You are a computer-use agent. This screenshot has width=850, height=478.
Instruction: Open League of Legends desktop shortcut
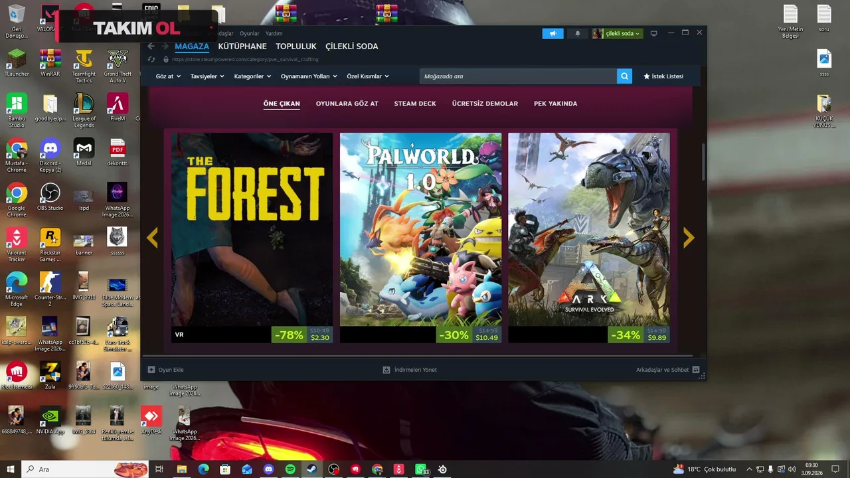84,110
